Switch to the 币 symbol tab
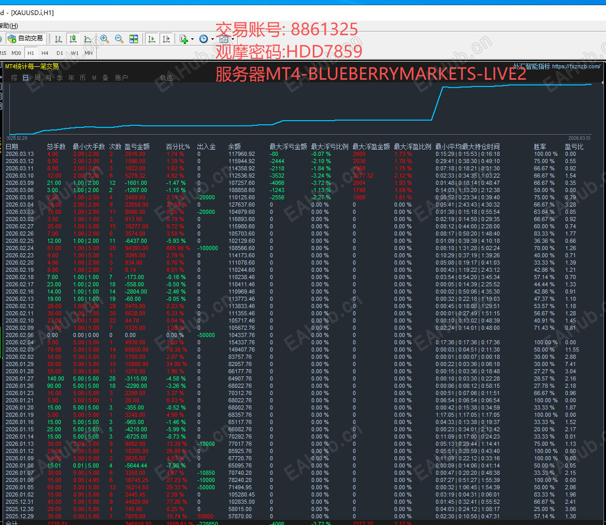This screenshot has height=525, width=606. [x=82, y=78]
